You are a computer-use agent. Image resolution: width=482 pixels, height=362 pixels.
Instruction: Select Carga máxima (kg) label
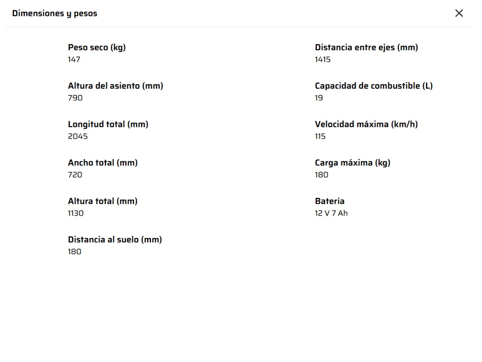[x=352, y=163]
